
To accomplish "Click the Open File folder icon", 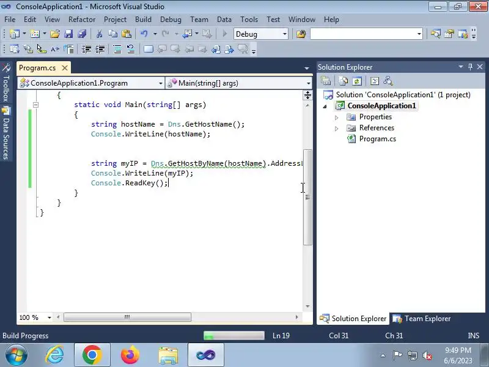I will click(55, 34).
